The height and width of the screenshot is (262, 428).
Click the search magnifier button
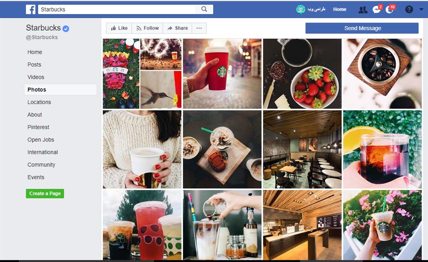pyautogui.click(x=204, y=9)
